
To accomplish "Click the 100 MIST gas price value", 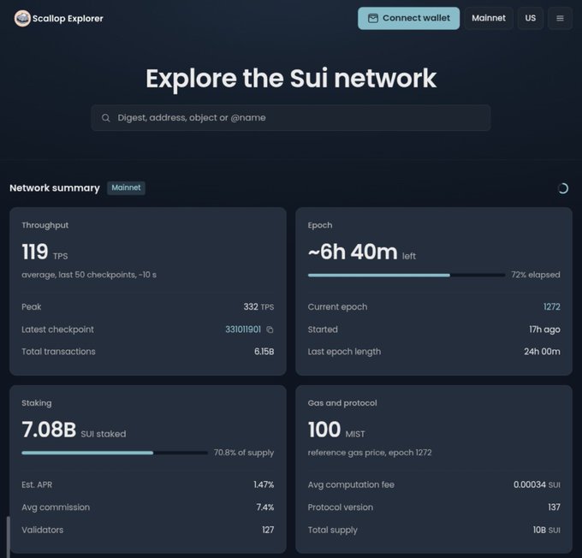I will pos(336,430).
